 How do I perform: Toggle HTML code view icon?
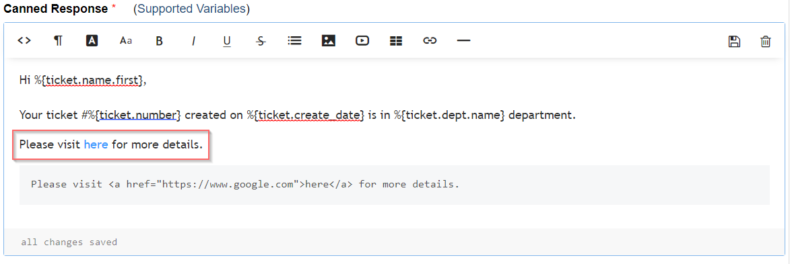click(x=24, y=41)
